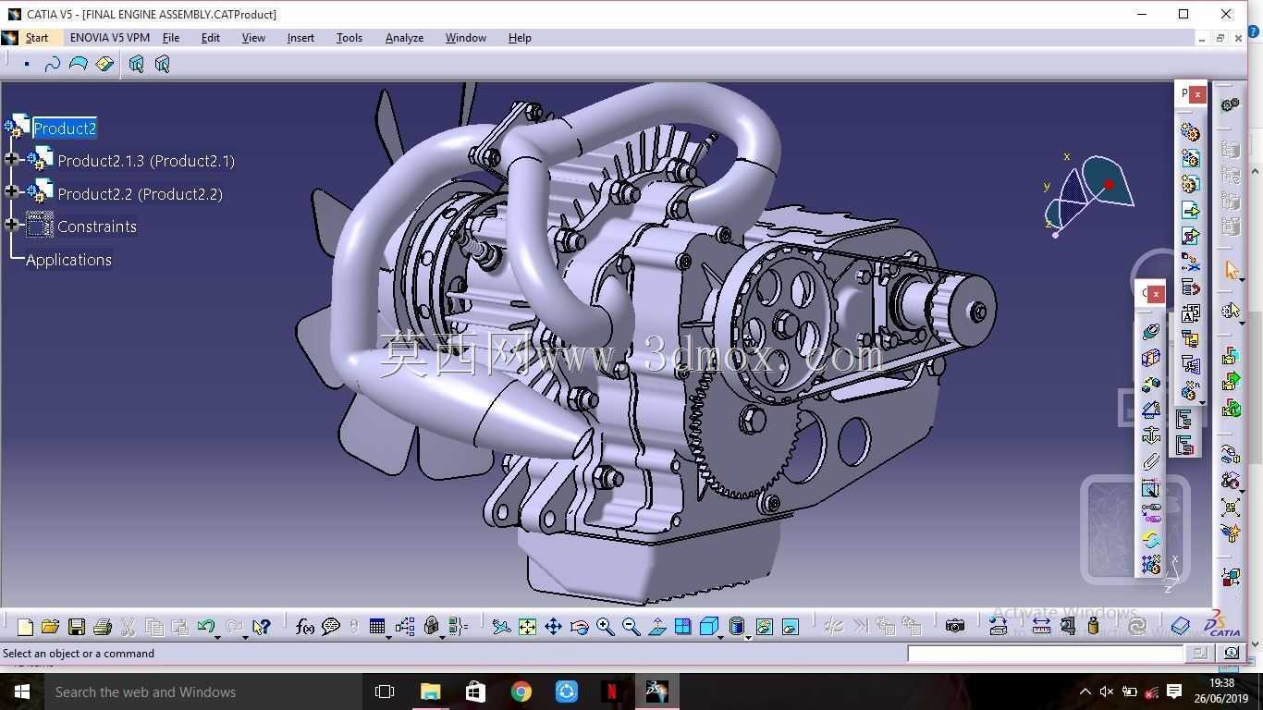Click the paperclip Fix Together icon
Screen dimensions: 1263x710
(x=1151, y=460)
